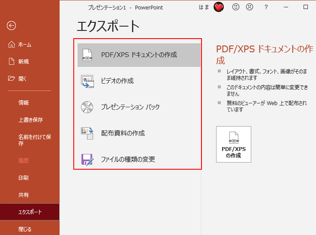Click the back arrow icon
Screen dimensions: 316x235
pyautogui.click(x=12, y=26)
